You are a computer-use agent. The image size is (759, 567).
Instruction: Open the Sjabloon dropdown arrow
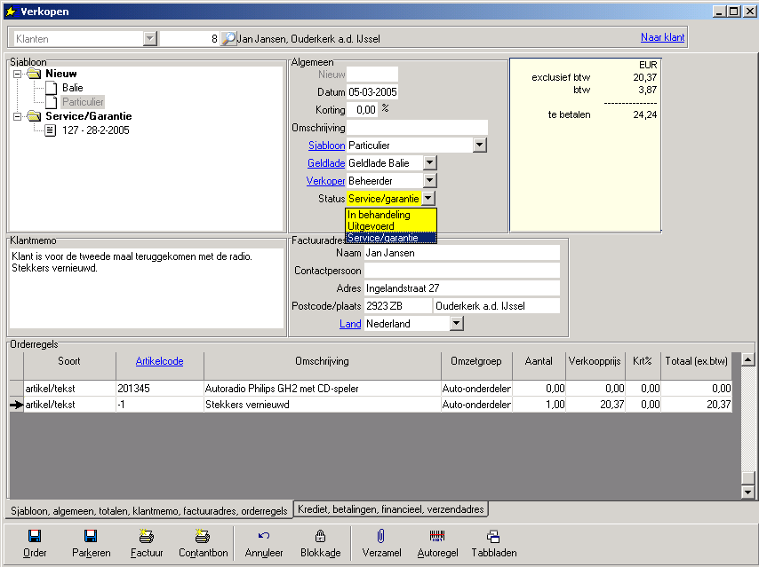[480, 145]
